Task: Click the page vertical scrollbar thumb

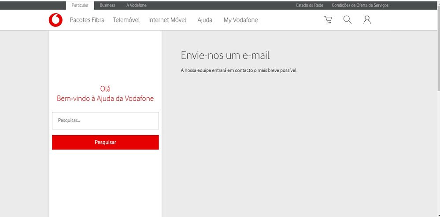Action: point(439,49)
